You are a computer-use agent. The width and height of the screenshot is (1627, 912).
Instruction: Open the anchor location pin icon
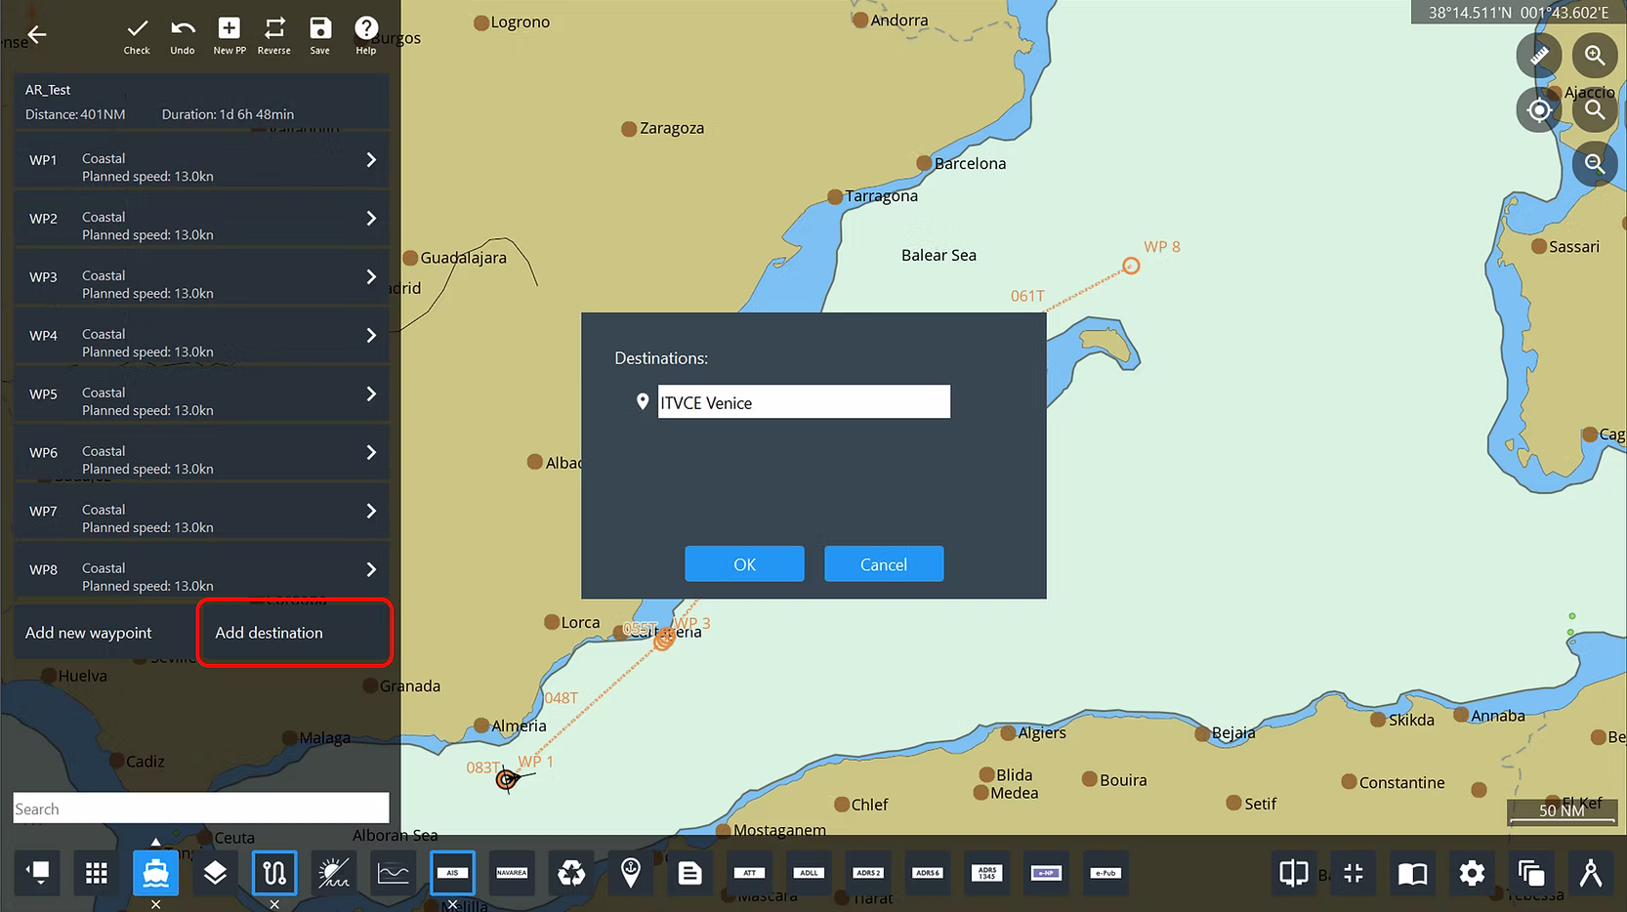[x=631, y=873]
